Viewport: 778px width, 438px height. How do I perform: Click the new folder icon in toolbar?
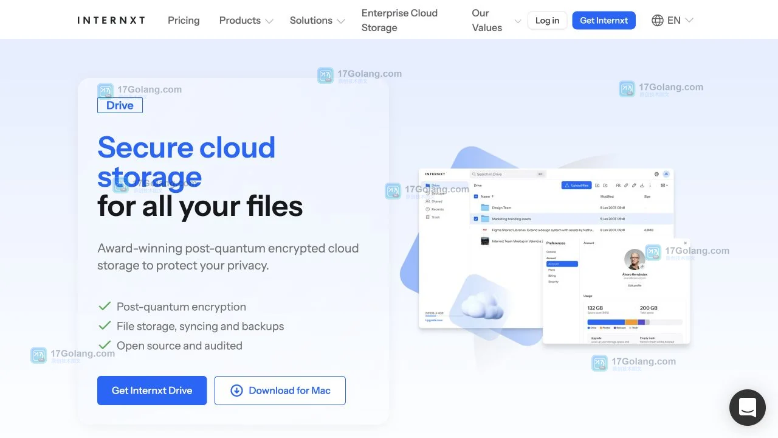click(x=605, y=186)
